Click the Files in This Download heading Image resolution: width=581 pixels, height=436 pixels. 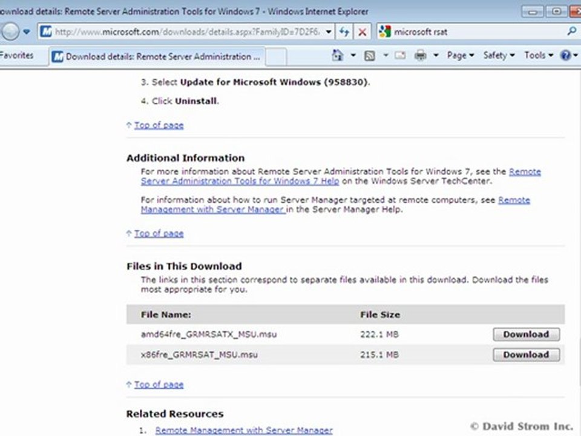[x=184, y=266]
